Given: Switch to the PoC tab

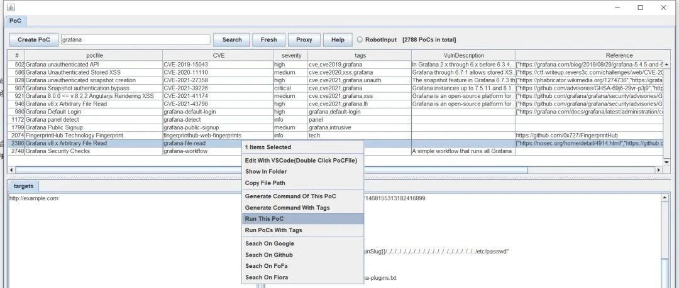Looking at the screenshot, I should (15, 21).
